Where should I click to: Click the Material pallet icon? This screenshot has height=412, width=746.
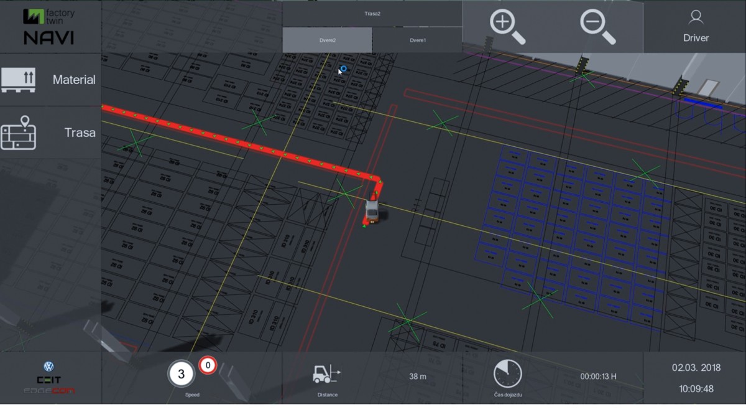point(18,80)
